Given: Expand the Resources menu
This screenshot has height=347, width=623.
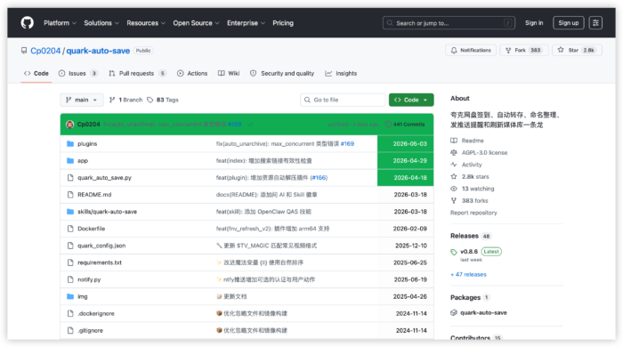Looking at the screenshot, I should [146, 23].
